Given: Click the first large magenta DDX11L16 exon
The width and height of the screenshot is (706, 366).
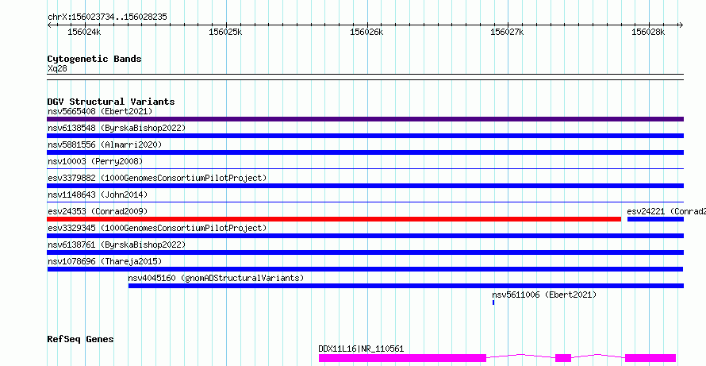Looking at the screenshot, I should (402, 358).
